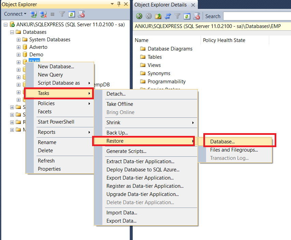Click the last script icon in Details toolbar
291x240 pixels.
pos(197,16)
